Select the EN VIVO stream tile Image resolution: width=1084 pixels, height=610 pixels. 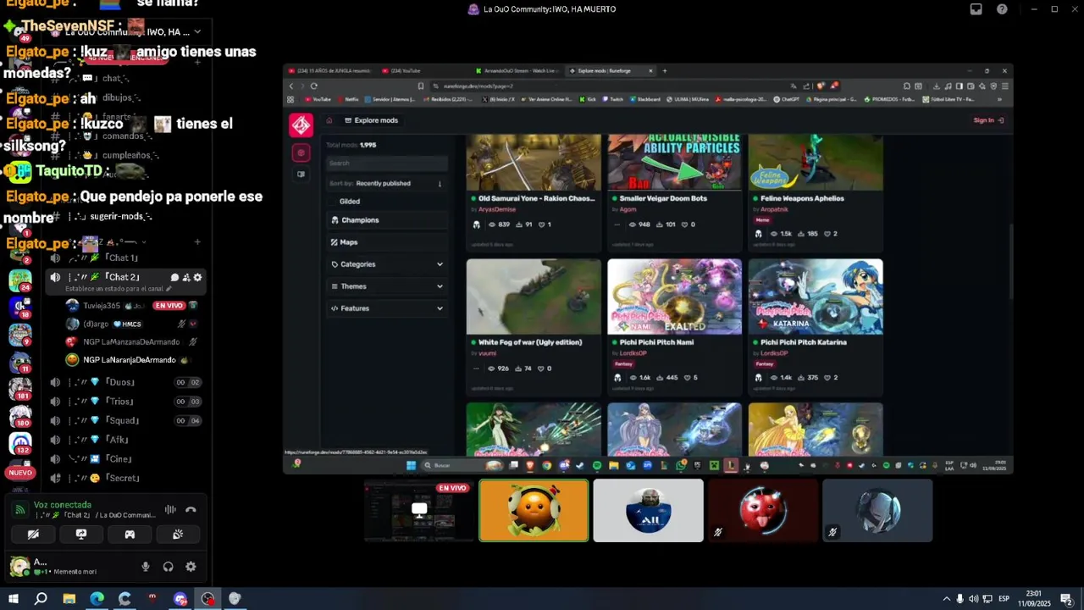pyautogui.click(x=419, y=511)
